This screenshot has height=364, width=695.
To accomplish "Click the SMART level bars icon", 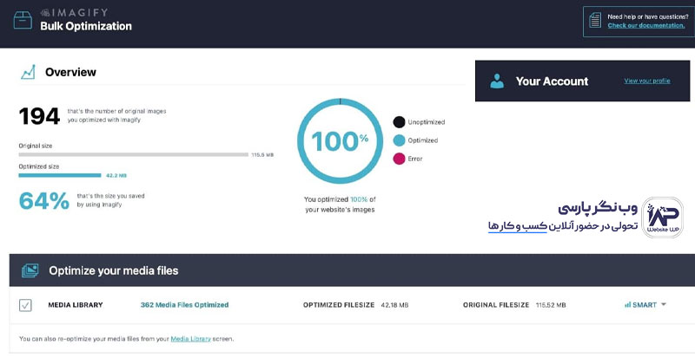I will [x=627, y=305].
